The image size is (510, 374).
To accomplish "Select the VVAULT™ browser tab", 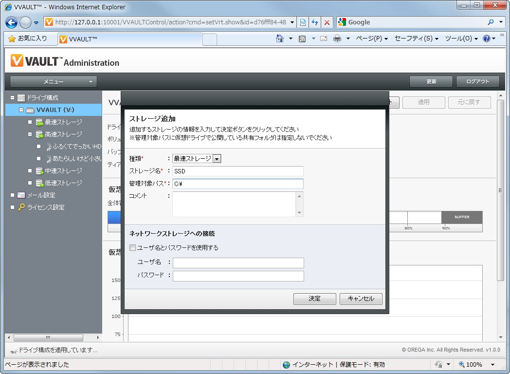I will point(130,39).
